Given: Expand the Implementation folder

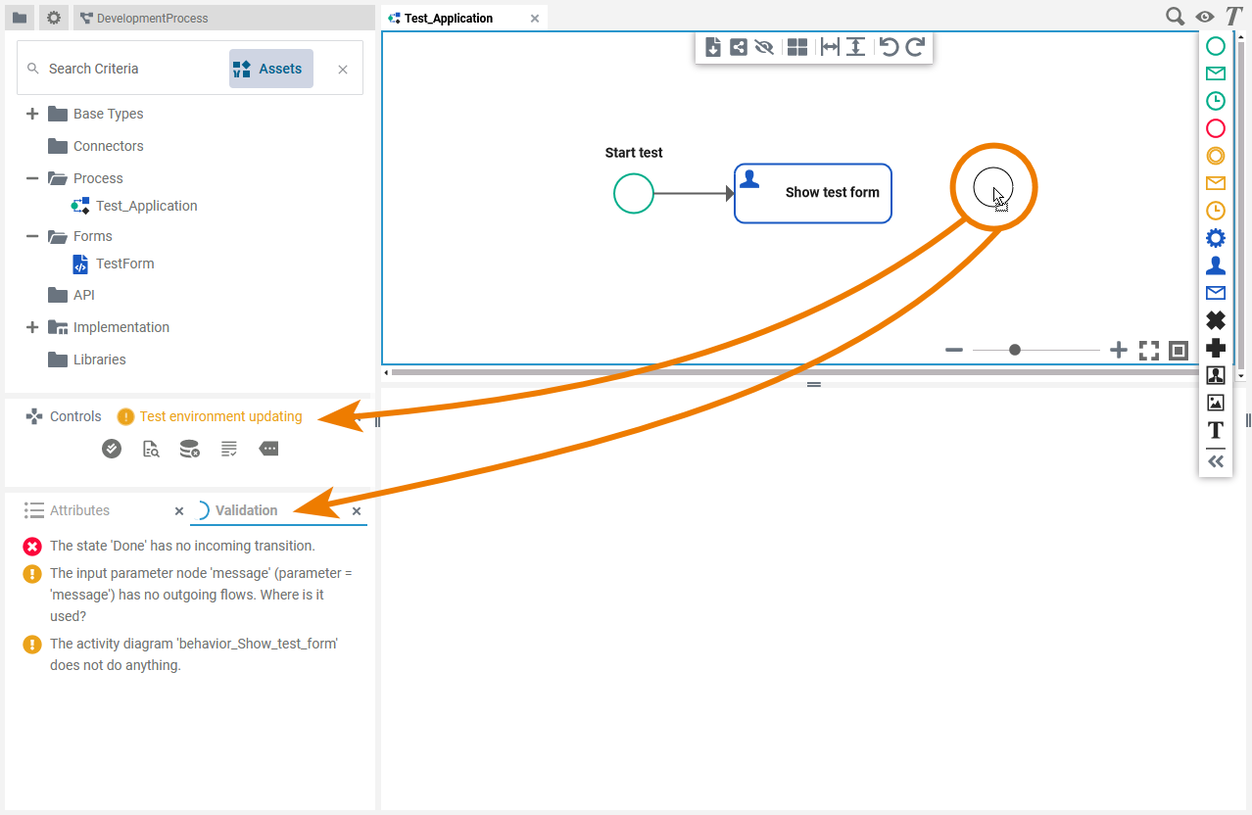Looking at the screenshot, I should tap(32, 327).
